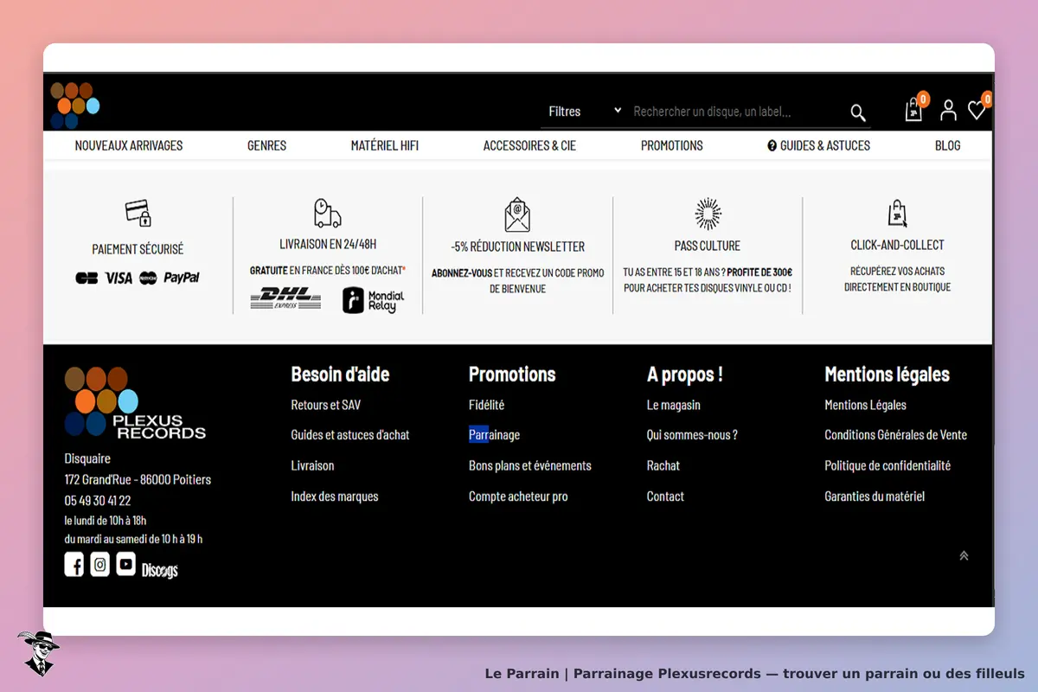Click the Livraison en 24/48H title
Image resolution: width=1038 pixels, height=692 pixels.
328,244
